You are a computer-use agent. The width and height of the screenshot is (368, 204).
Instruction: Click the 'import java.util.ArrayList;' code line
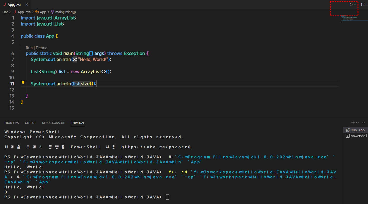[x=49, y=18]
